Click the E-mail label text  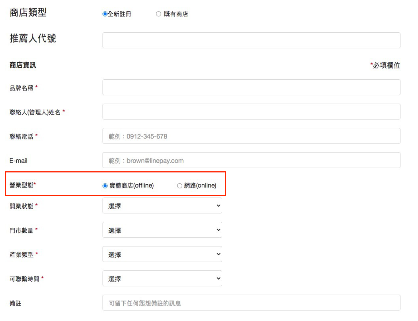[18, 161]
